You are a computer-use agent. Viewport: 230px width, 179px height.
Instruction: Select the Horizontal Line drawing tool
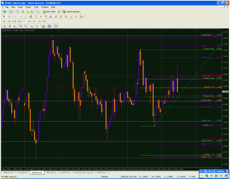point(21,17)
